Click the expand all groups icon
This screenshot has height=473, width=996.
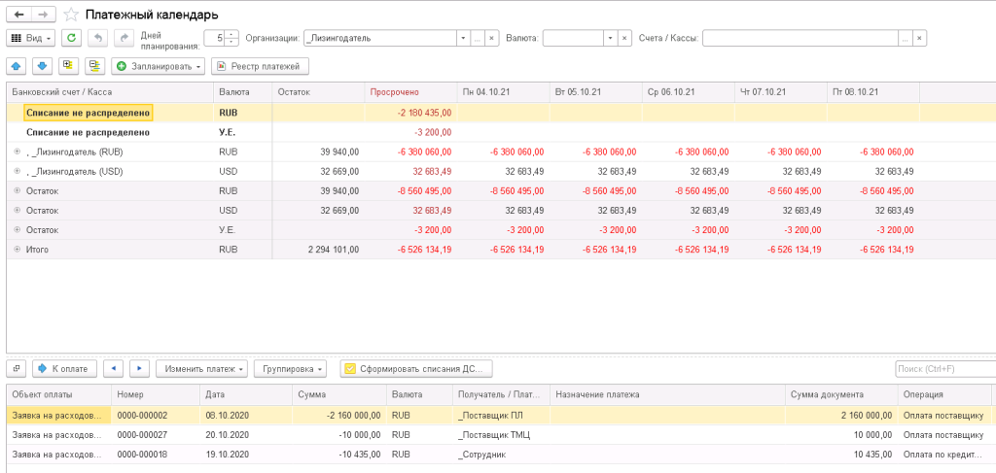tap(67, 66)
